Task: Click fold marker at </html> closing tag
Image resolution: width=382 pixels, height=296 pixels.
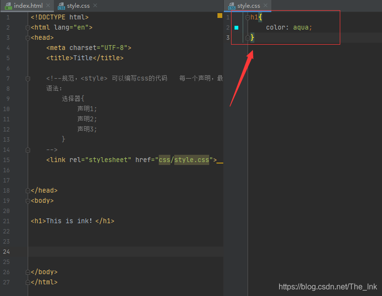Action: pos(28,282)
